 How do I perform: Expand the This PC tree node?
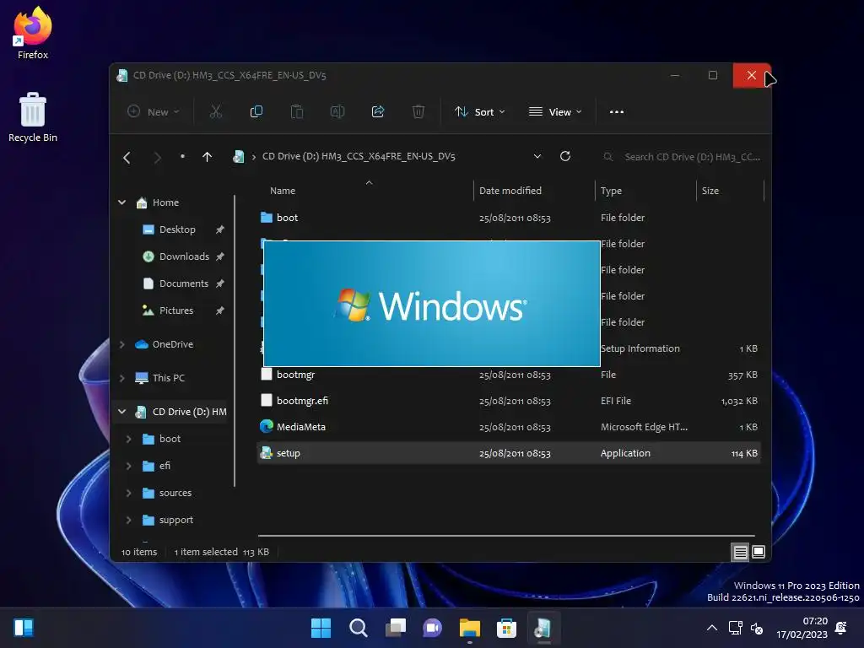(121, 378)
